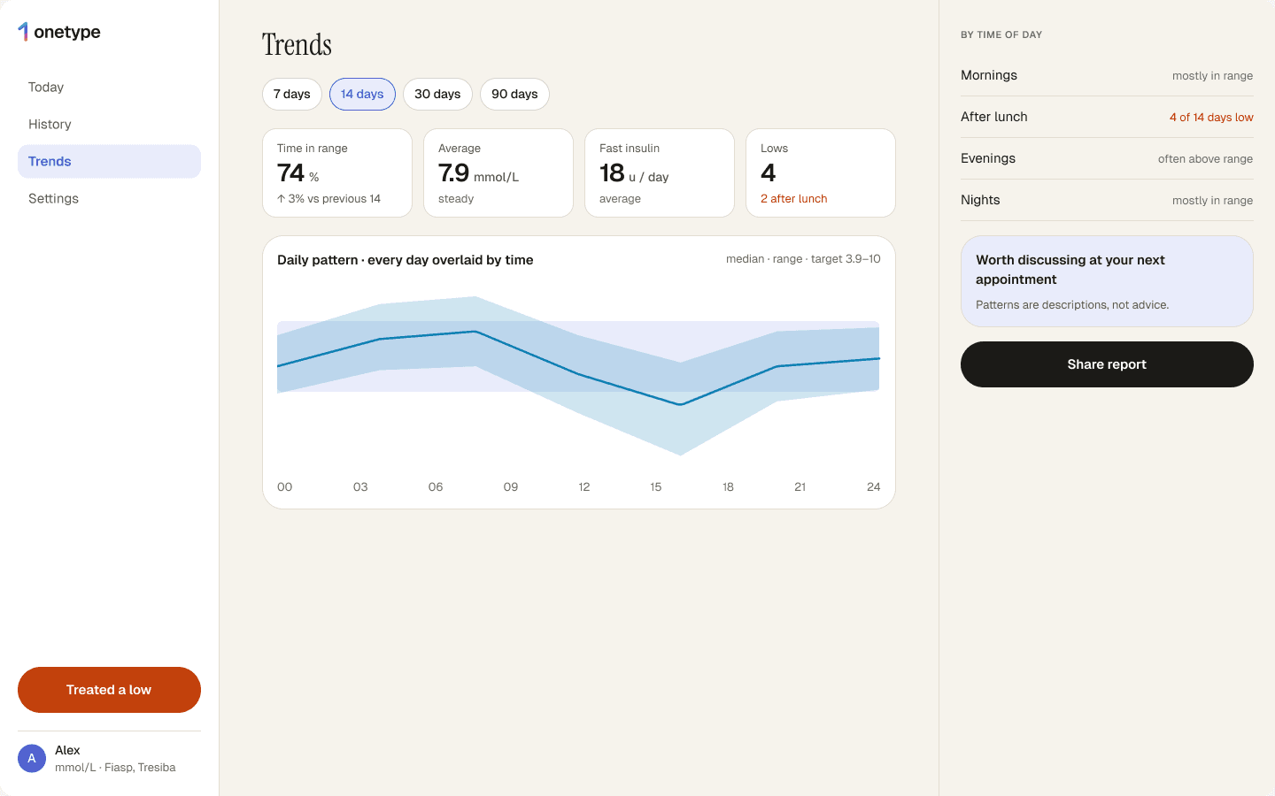Click the '4 of 14 days low' status

[1211, 118]
